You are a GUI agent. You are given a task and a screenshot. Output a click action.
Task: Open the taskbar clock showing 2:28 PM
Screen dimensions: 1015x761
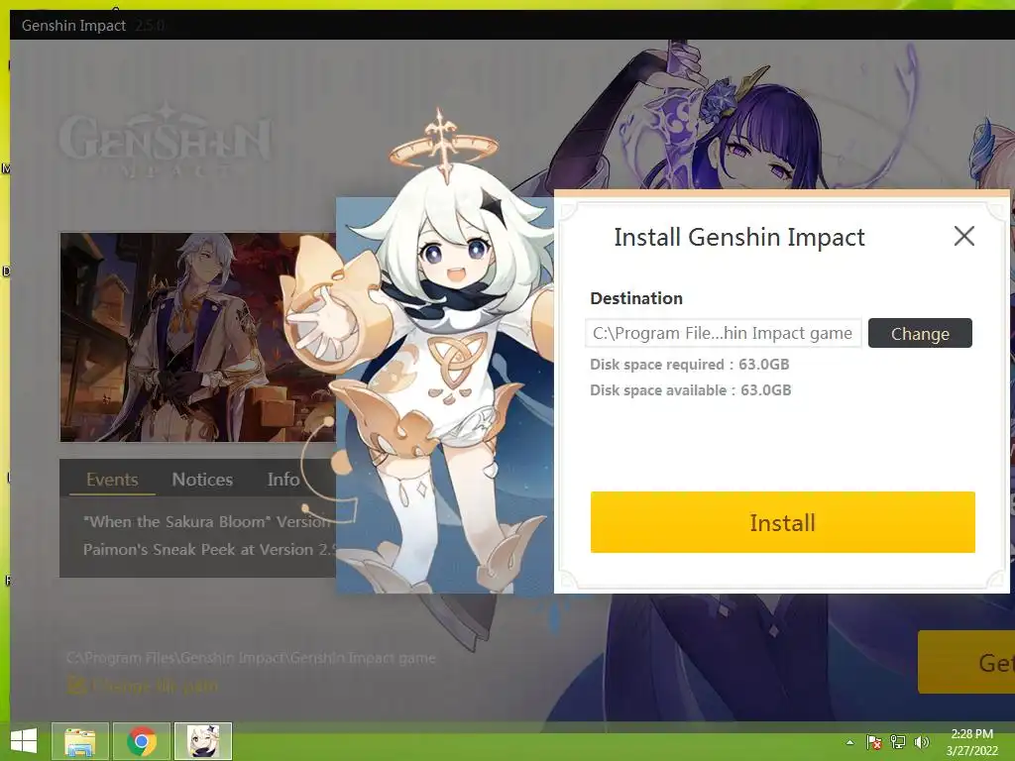tap(971, 742)
